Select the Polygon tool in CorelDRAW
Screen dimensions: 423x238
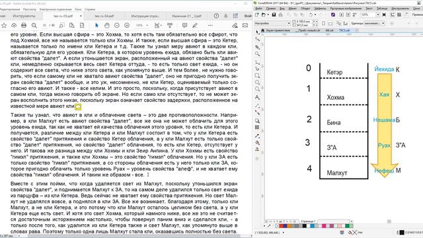pyautogui.click(x=257, y=89)
